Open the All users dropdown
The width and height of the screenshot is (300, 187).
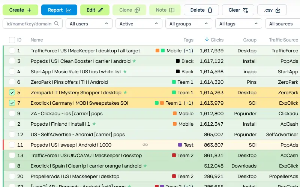click(89, 24)
